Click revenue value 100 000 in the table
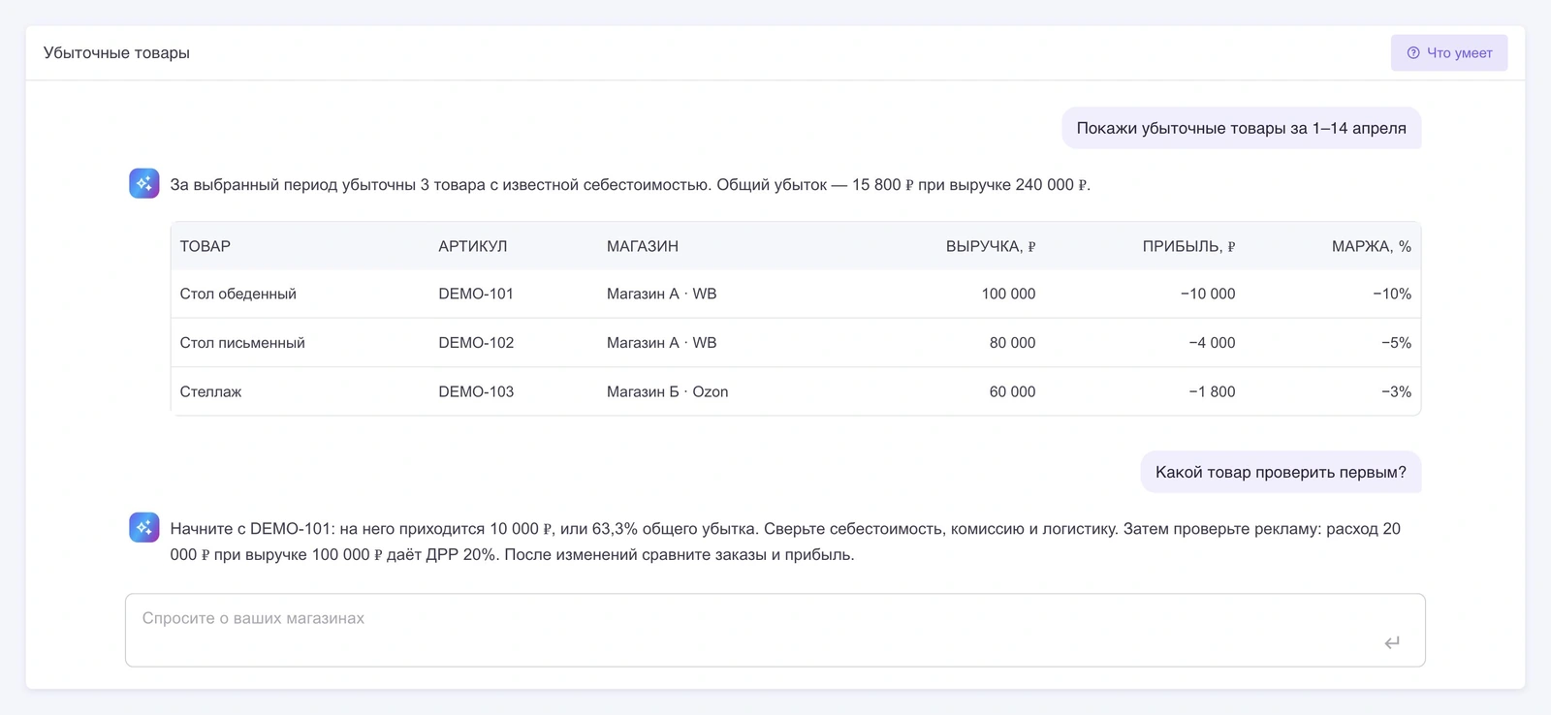Screen dimensions: 1551x715 pyautogui.click(x=1008, y=294)
